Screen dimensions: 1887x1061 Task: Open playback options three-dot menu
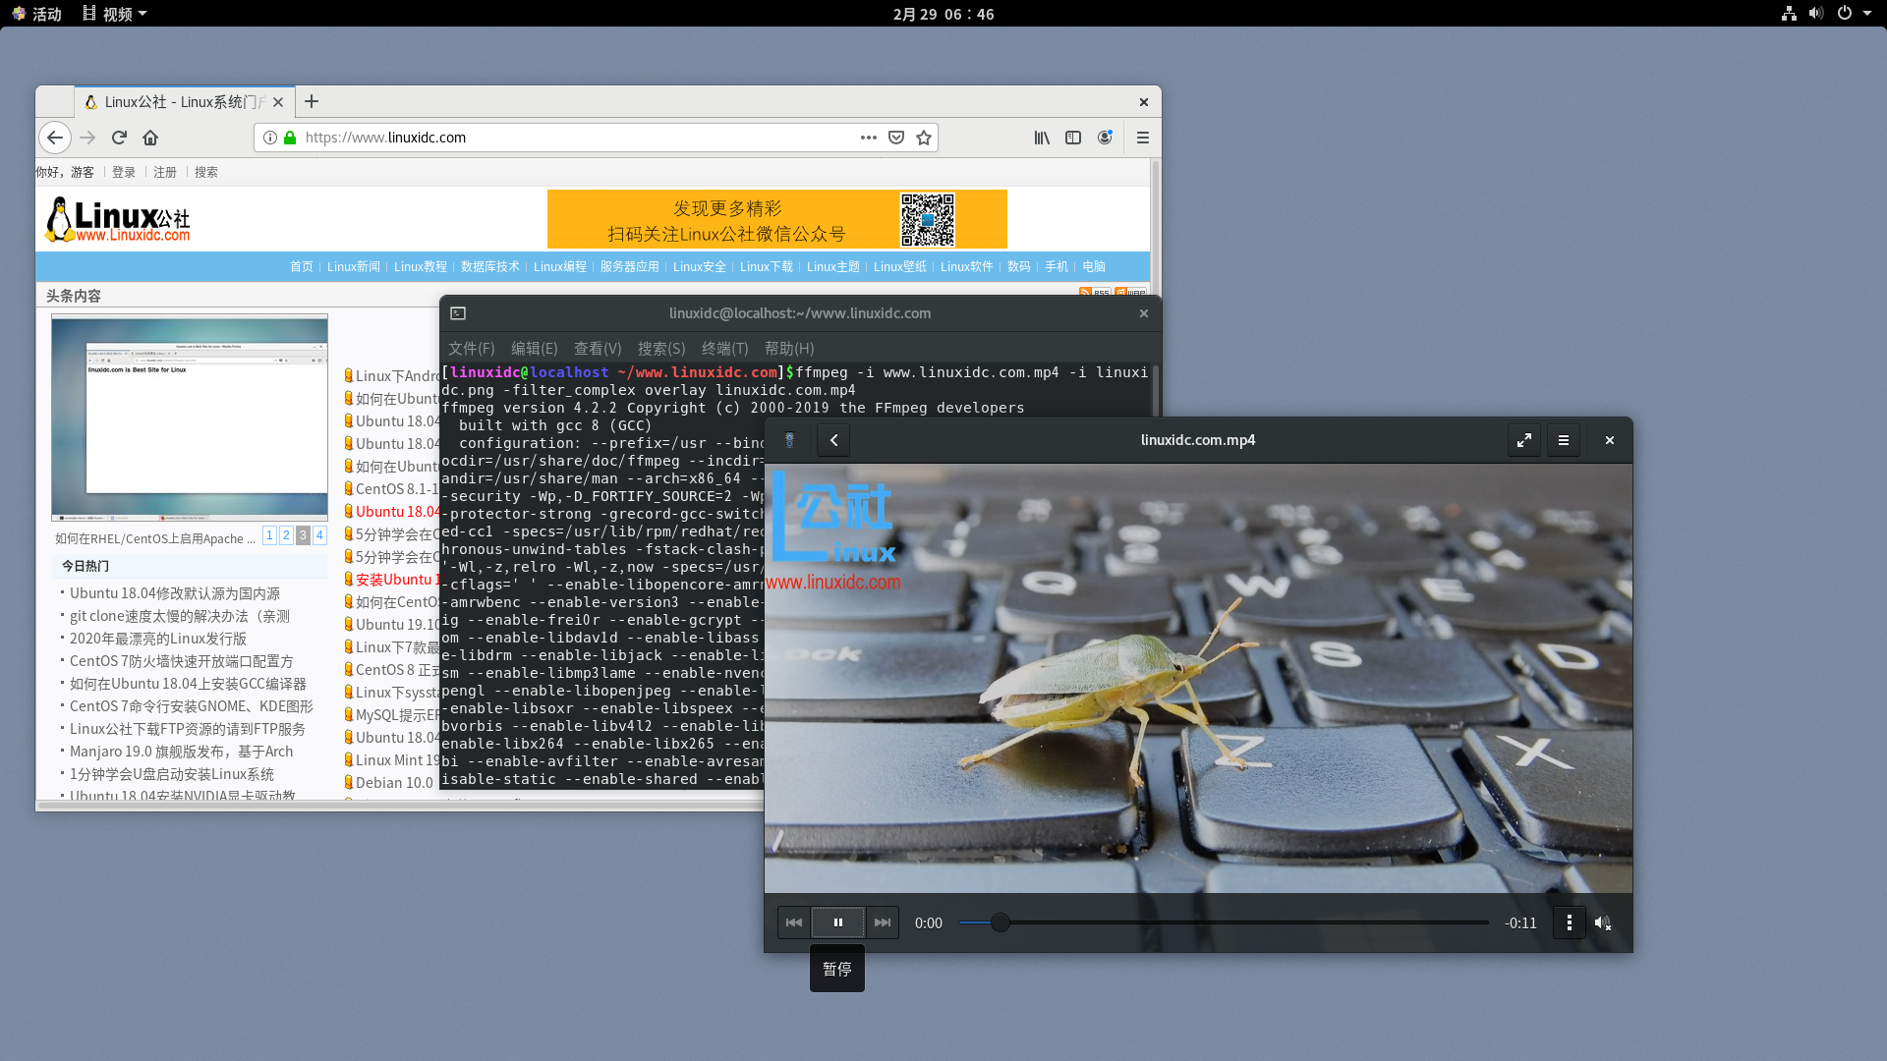point(1569,922)
